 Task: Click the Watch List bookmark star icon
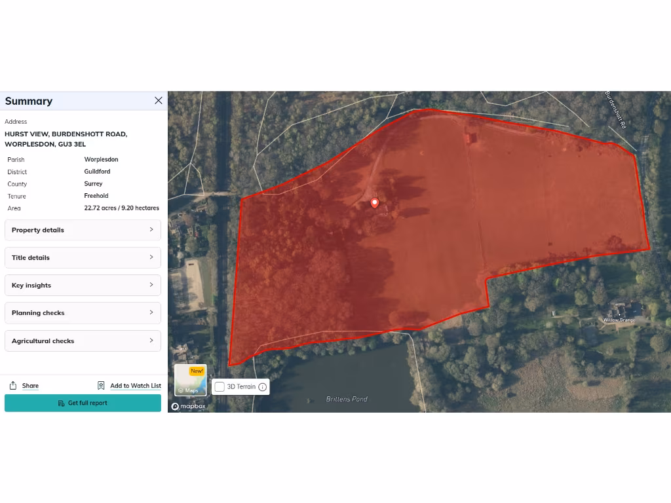(101, 386)
